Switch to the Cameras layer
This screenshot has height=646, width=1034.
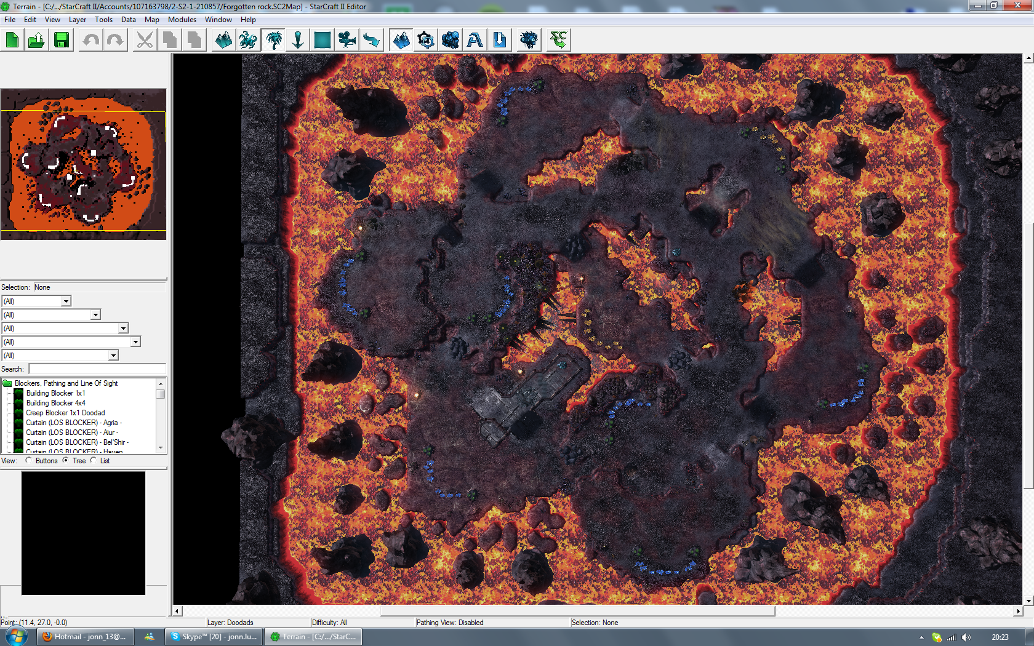[347, 41]
